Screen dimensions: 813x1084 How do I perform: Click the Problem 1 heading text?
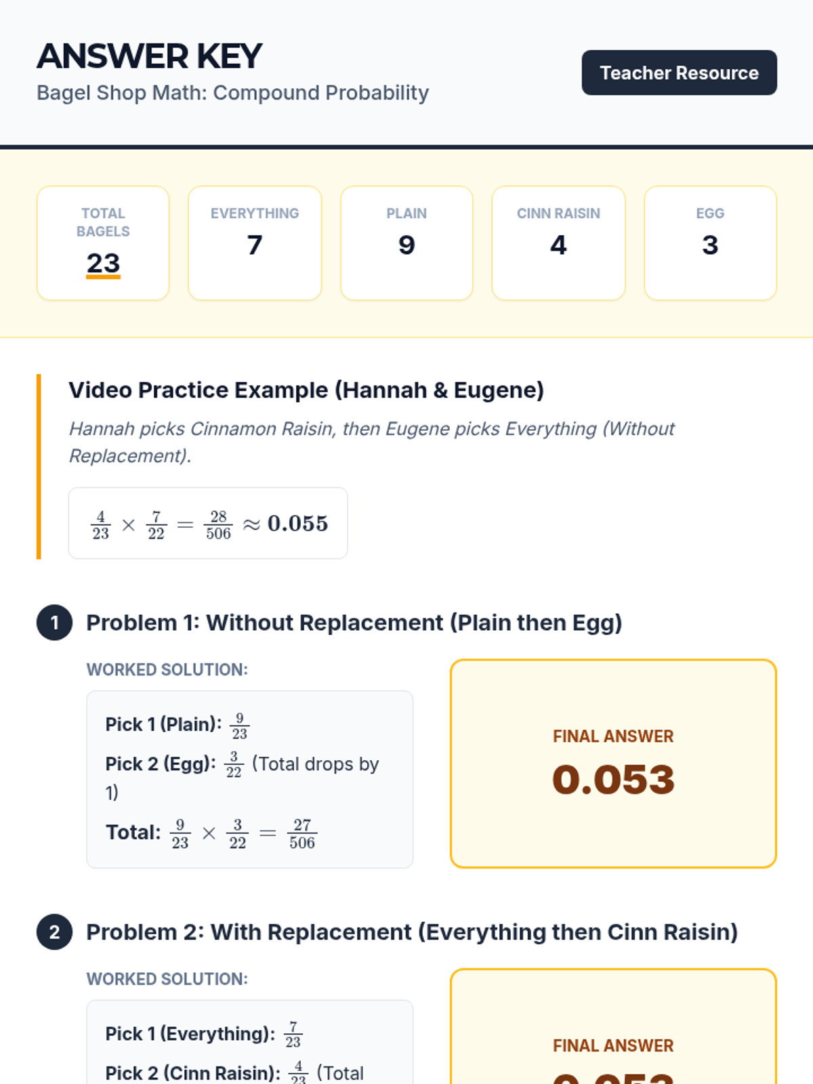click(354, 623)
